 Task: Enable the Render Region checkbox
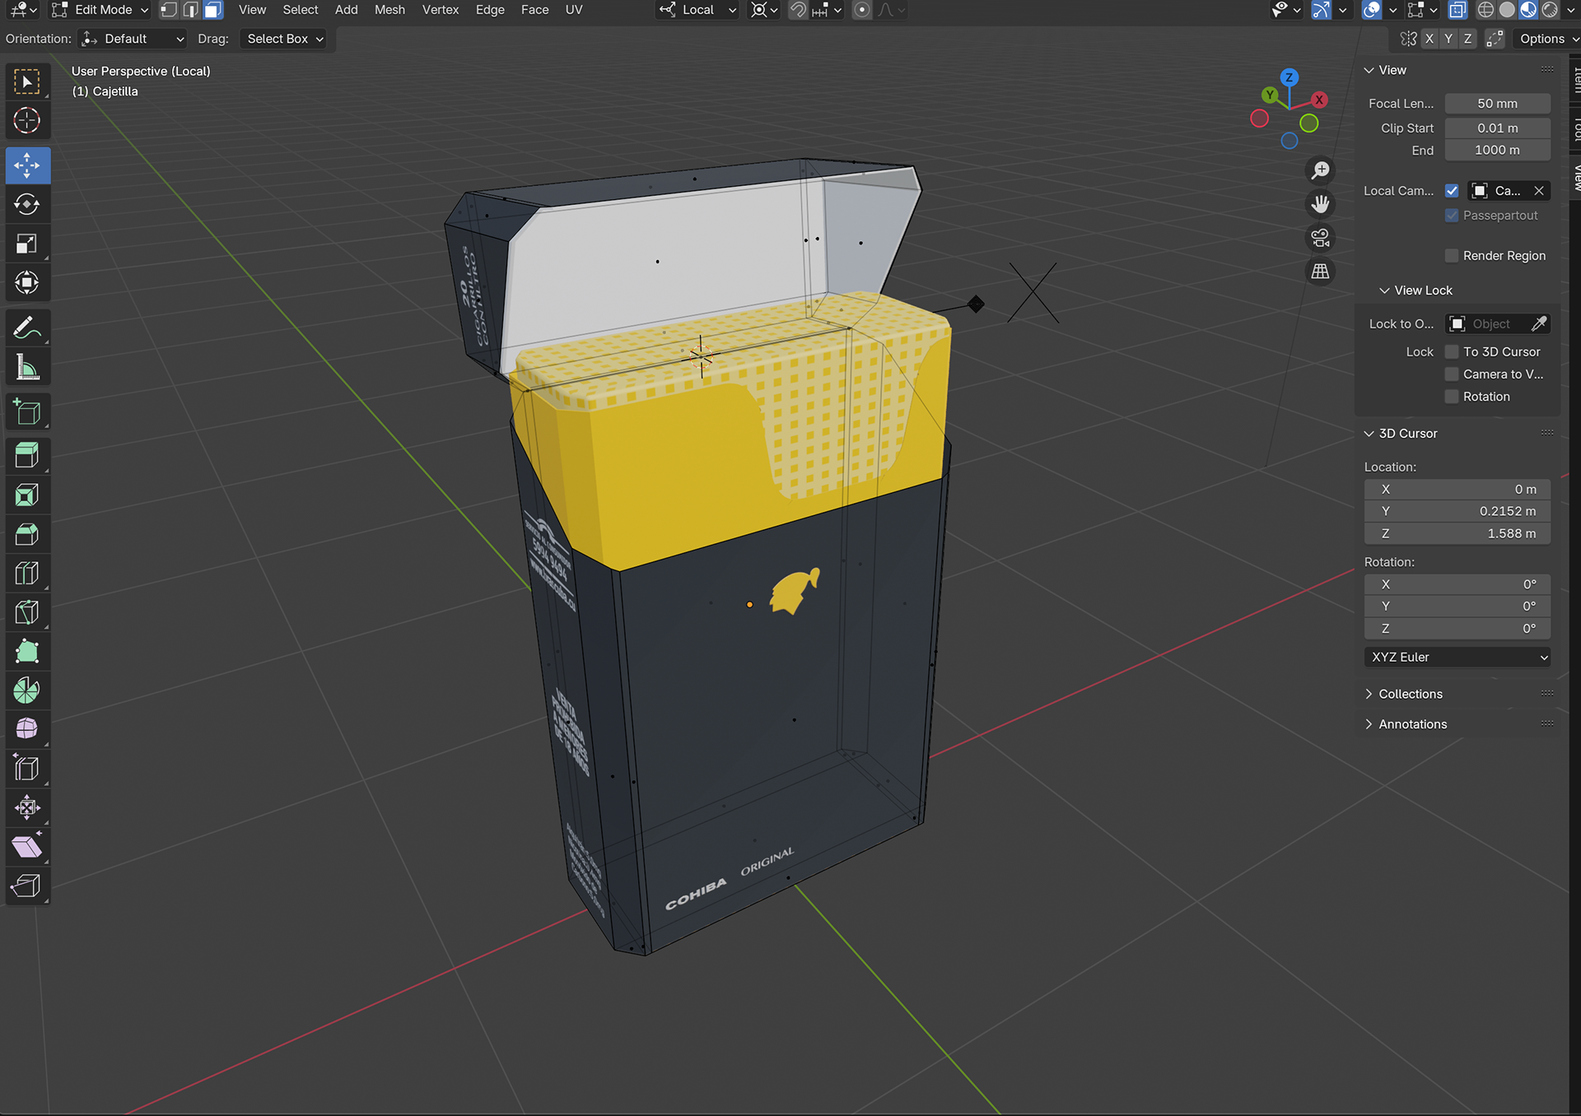[x=1452, y=256]
